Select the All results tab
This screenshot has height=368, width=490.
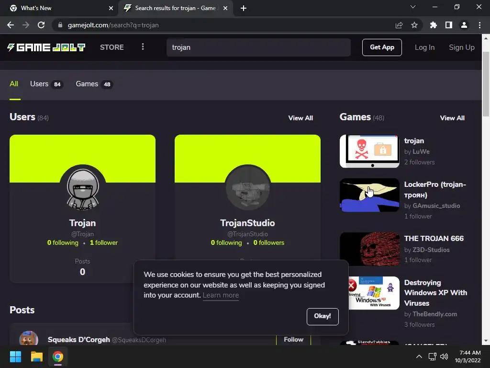coord(14,84)
